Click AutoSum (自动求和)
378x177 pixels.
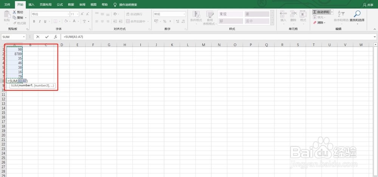(x=321, y=12)
